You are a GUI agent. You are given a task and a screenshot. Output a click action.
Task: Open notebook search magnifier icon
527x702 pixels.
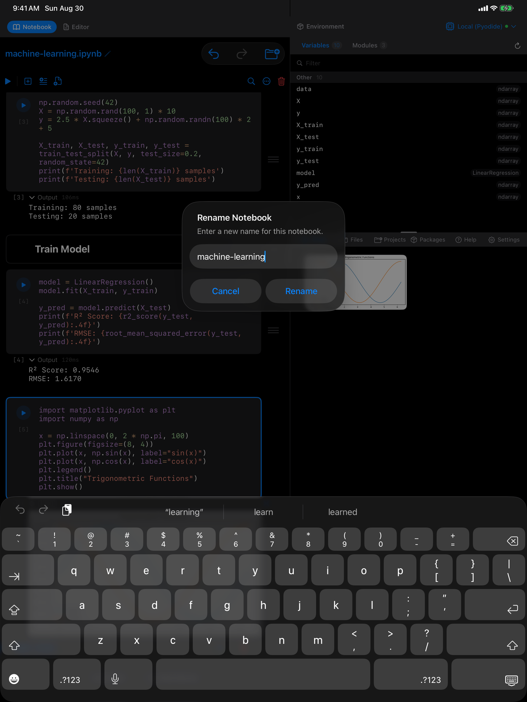251,82
